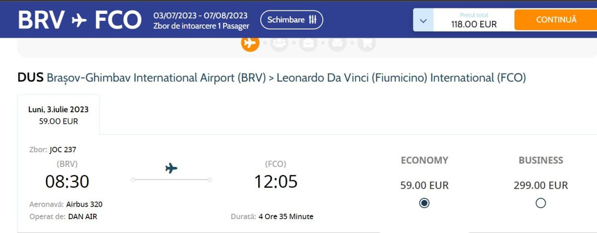Expand the total price dropdown arrow
Screen dimensions: 597x233
pyautogui.click(x=423, y=21)
